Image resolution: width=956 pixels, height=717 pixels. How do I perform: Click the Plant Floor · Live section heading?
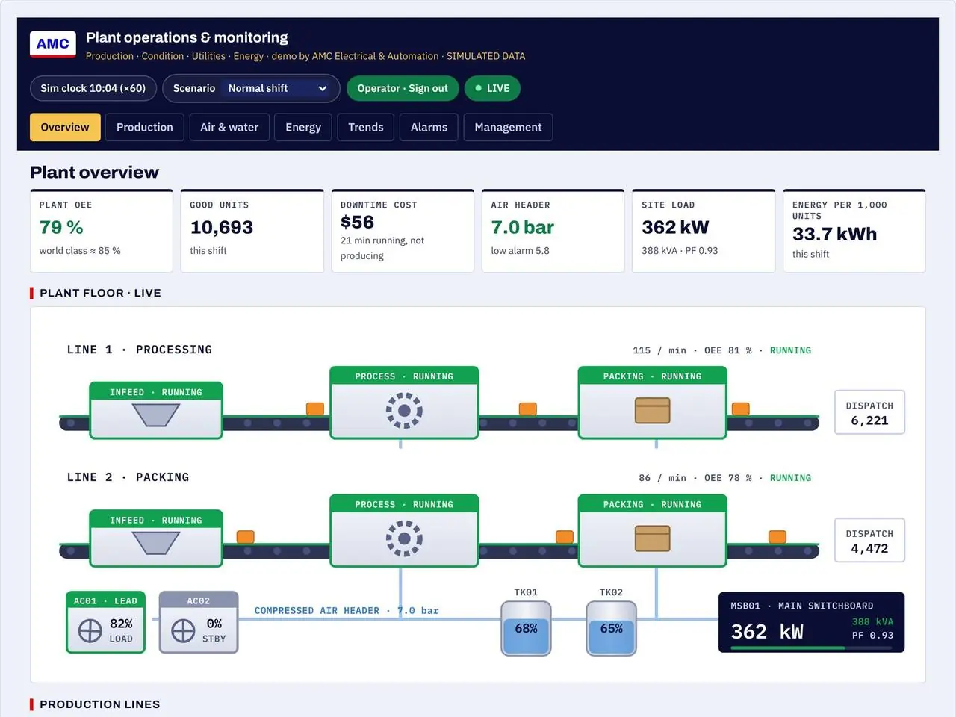point(100,293)
